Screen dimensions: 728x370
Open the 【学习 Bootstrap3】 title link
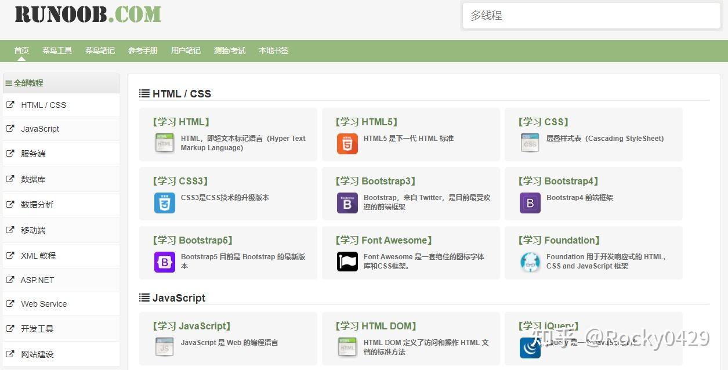375,181
